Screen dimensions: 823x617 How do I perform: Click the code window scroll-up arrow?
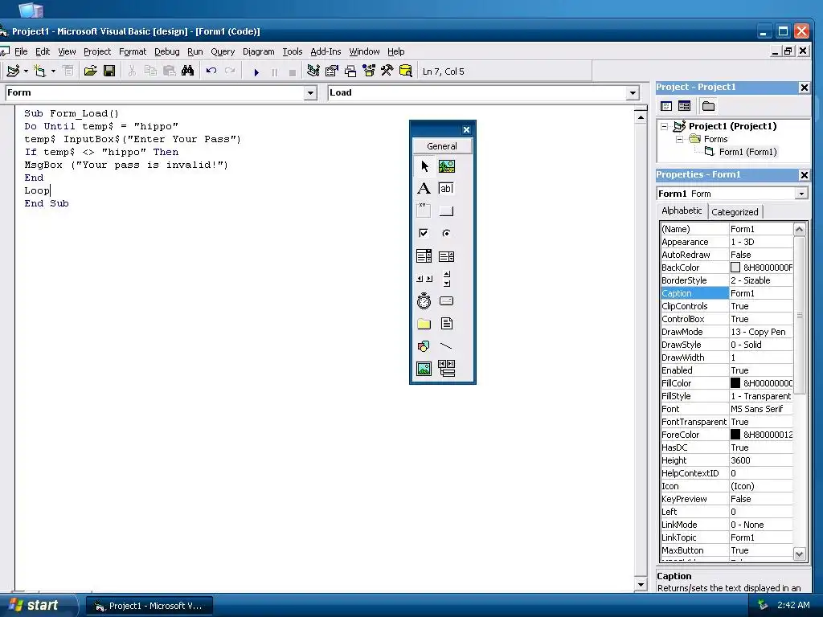point(641,117)
